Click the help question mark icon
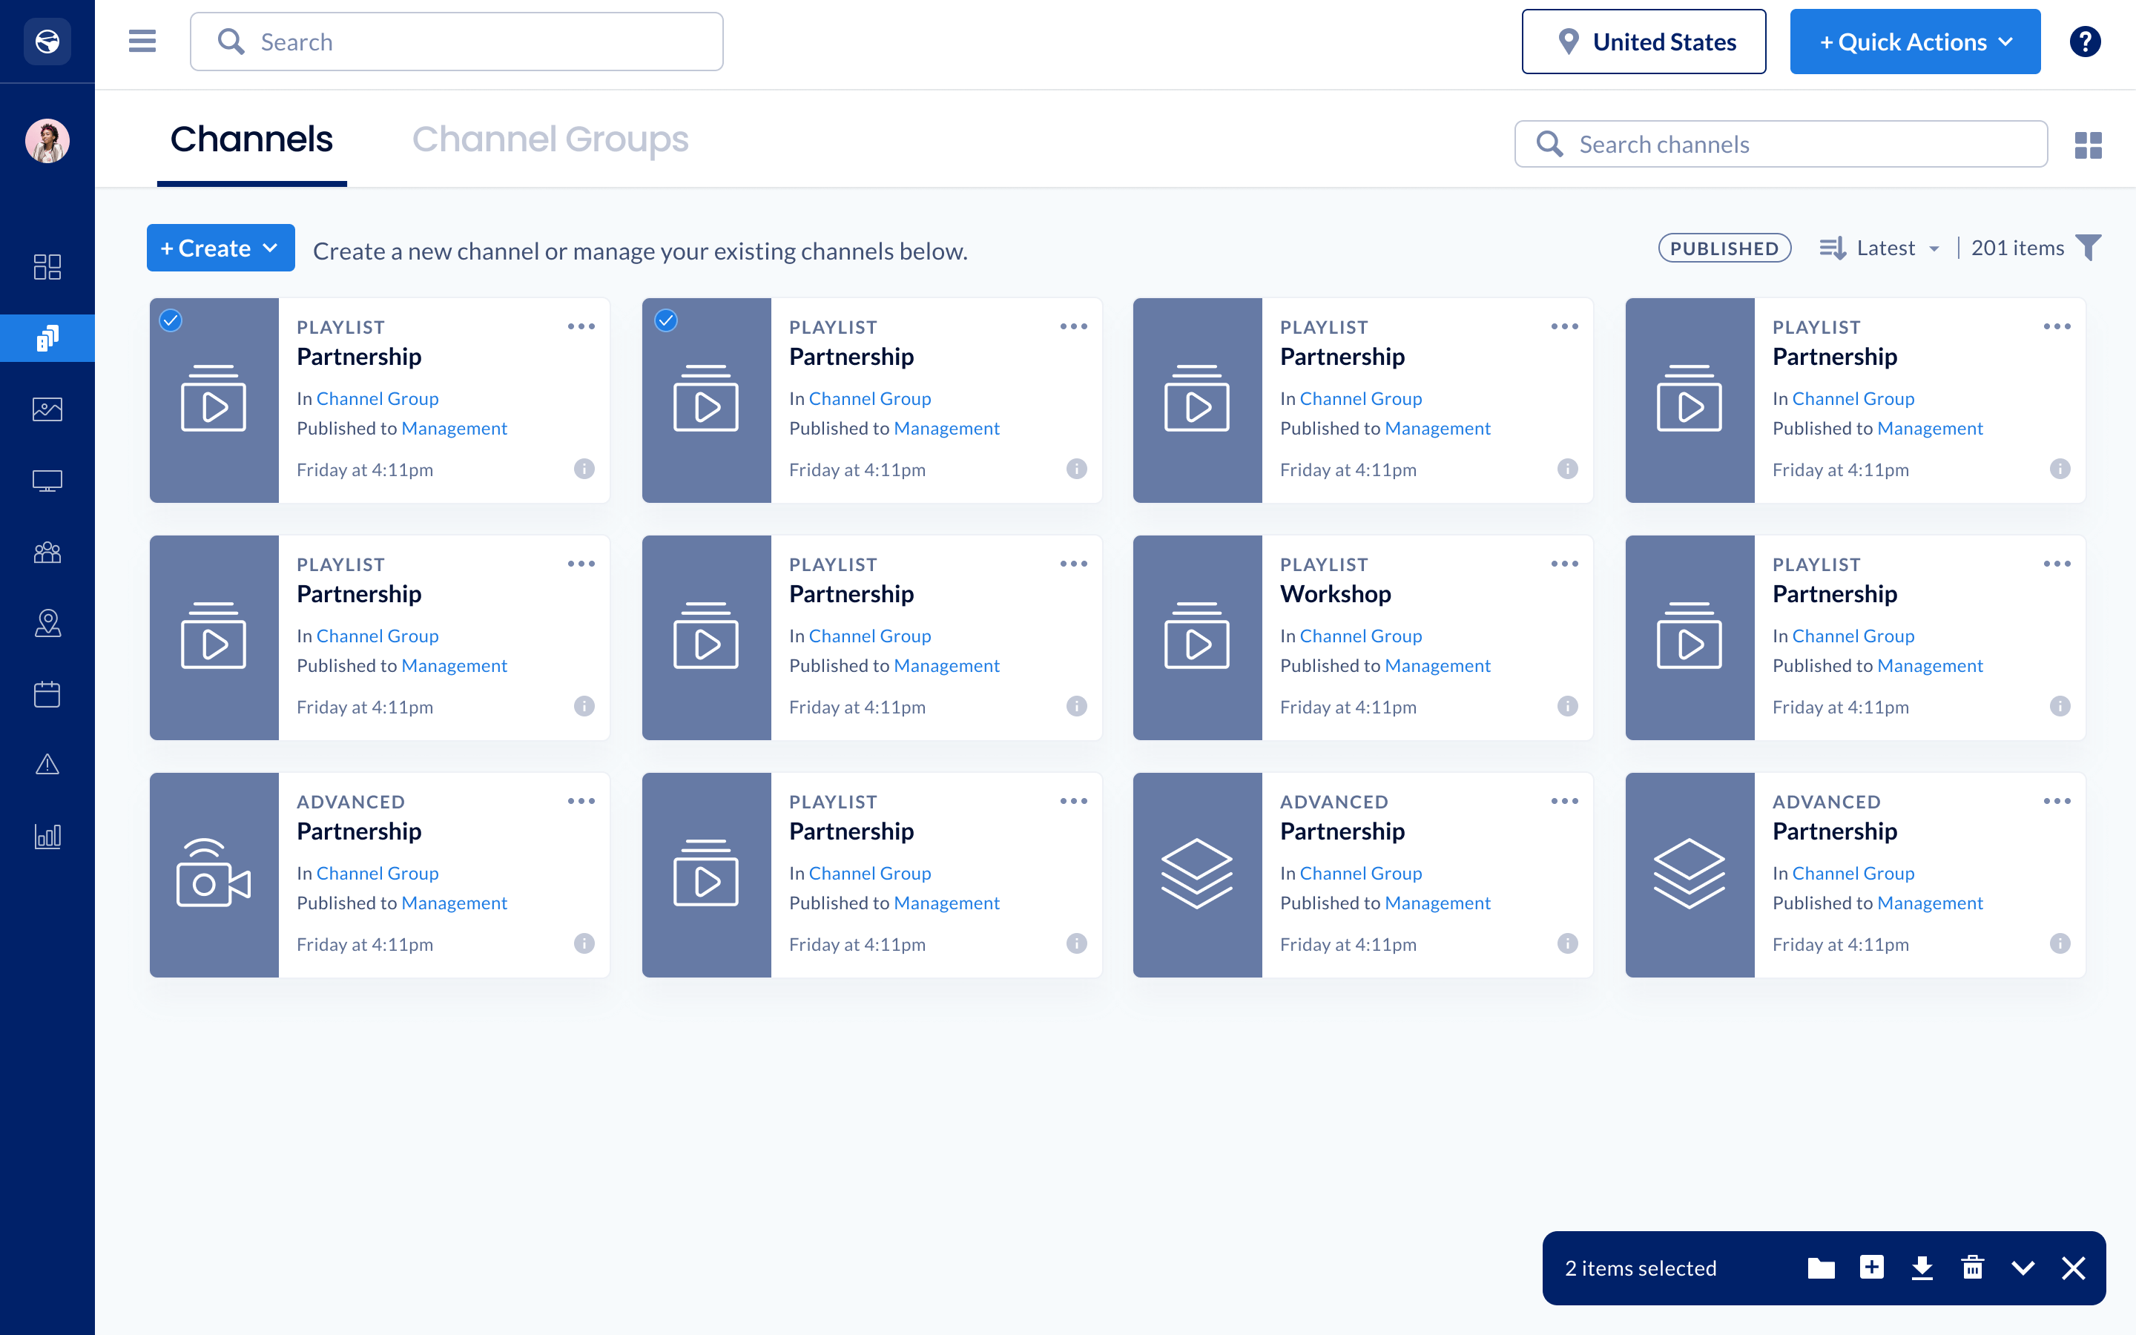The width and height of the screenshot is (2136, 1335). coord(2085,42)
